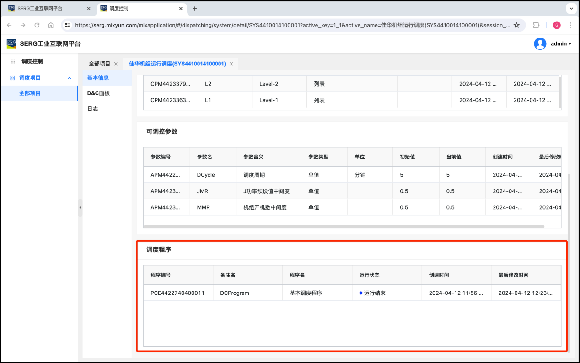Click the SERG platform logo
580x363 pixels.
pos(11,44)
